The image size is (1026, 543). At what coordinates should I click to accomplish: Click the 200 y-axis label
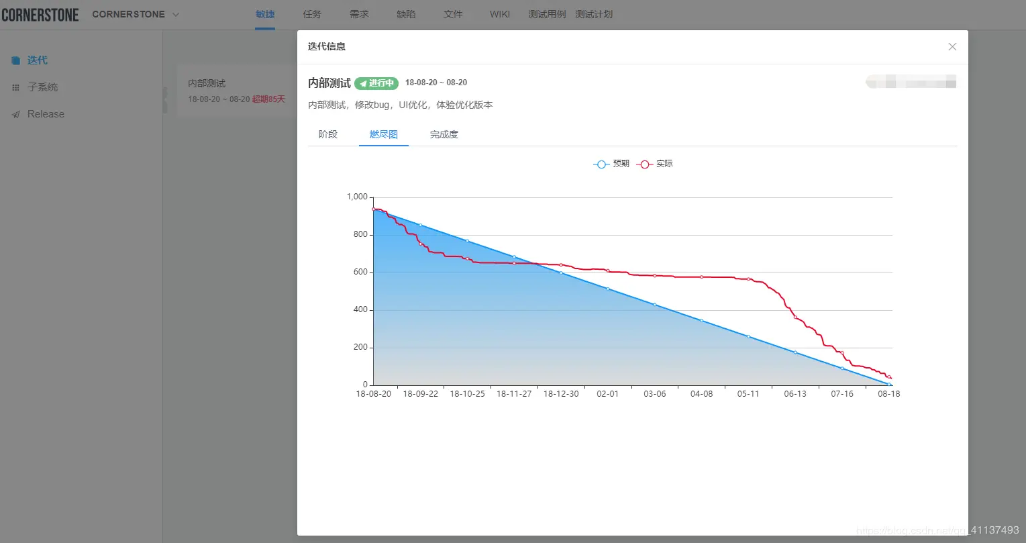361,347
